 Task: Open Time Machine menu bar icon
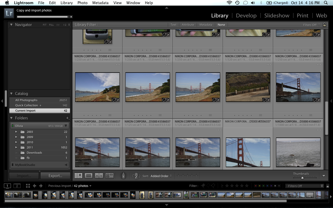click(x=237, y=3)
